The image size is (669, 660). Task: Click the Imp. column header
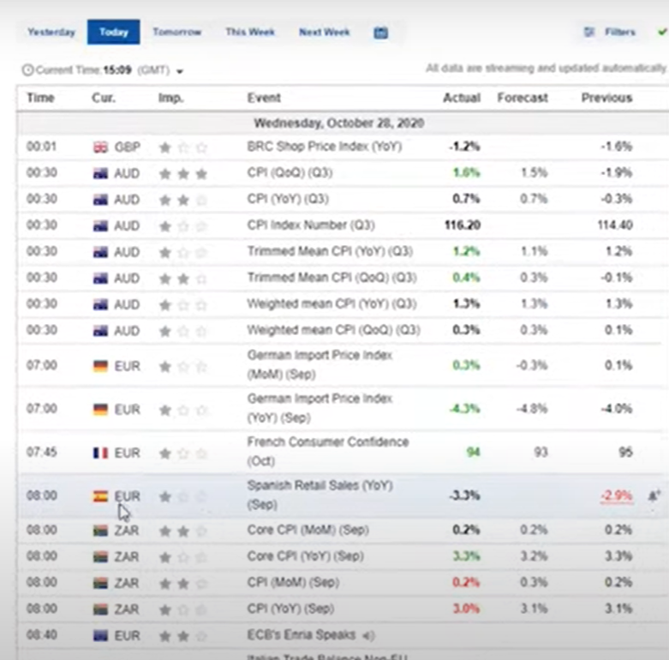(170, 98)
